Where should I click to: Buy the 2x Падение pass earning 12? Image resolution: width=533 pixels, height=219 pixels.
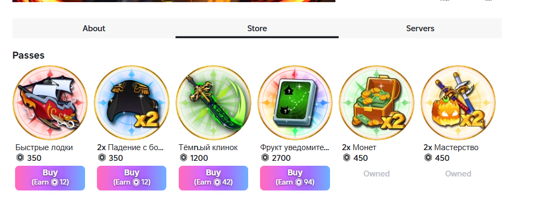[x=131, y=178]
